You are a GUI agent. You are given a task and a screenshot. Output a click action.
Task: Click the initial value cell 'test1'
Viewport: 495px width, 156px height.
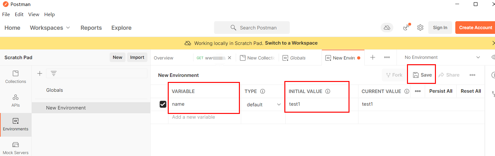point(322,104)
